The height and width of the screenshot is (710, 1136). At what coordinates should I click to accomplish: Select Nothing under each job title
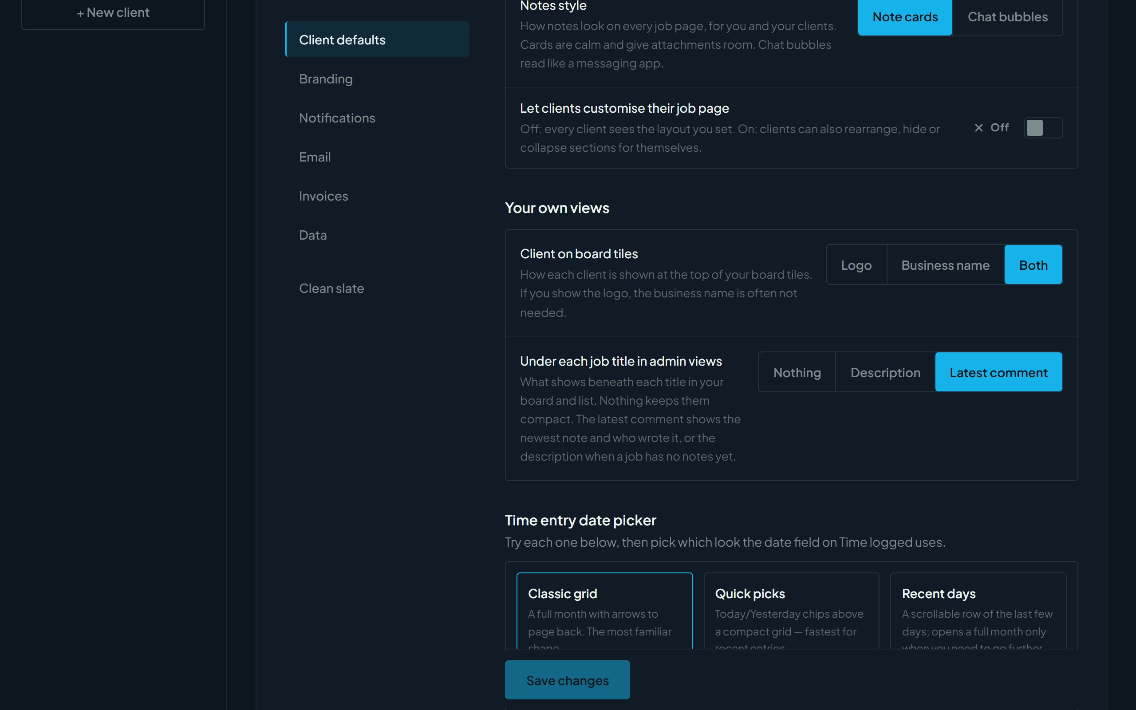(x=797, y=372)
